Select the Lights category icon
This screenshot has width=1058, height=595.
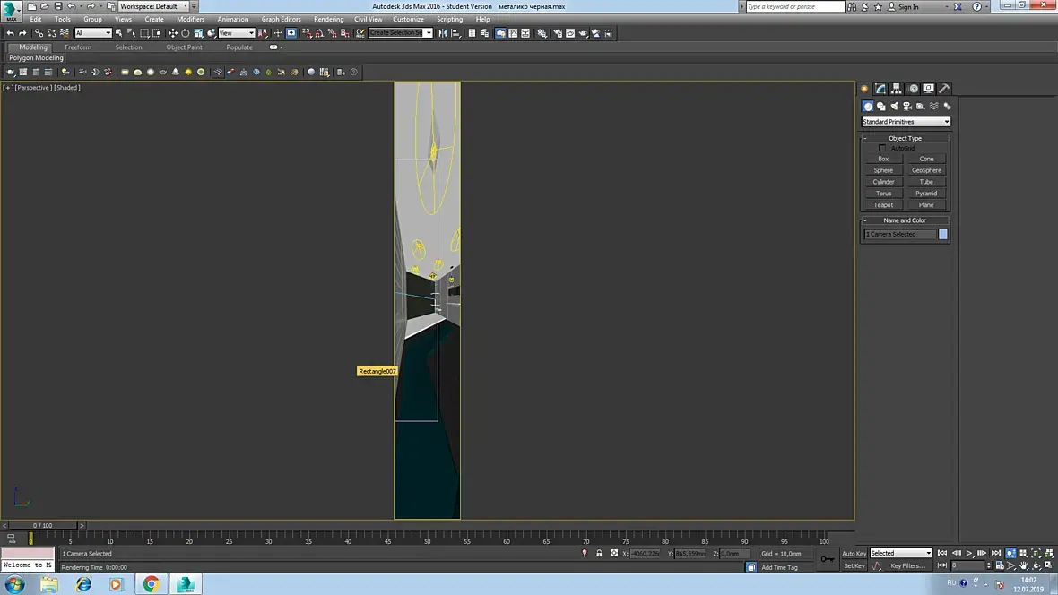coord(894,107)
